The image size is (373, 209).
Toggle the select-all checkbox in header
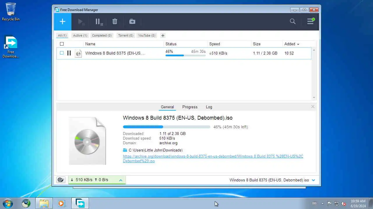pos(62,44)
